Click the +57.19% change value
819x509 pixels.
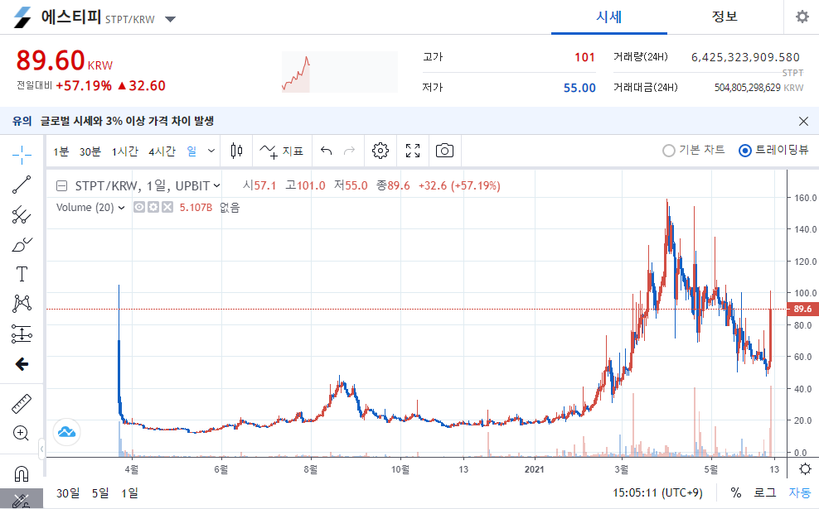pos(84,86)
